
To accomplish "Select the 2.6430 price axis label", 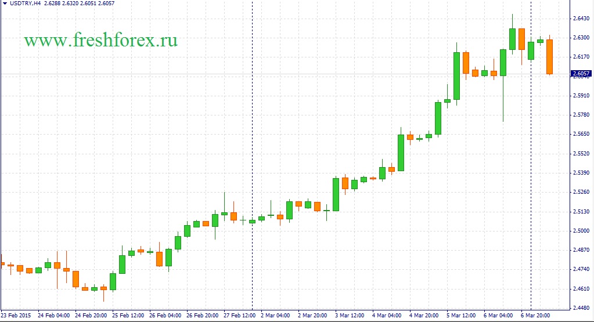I will click(x=581, y=19).
